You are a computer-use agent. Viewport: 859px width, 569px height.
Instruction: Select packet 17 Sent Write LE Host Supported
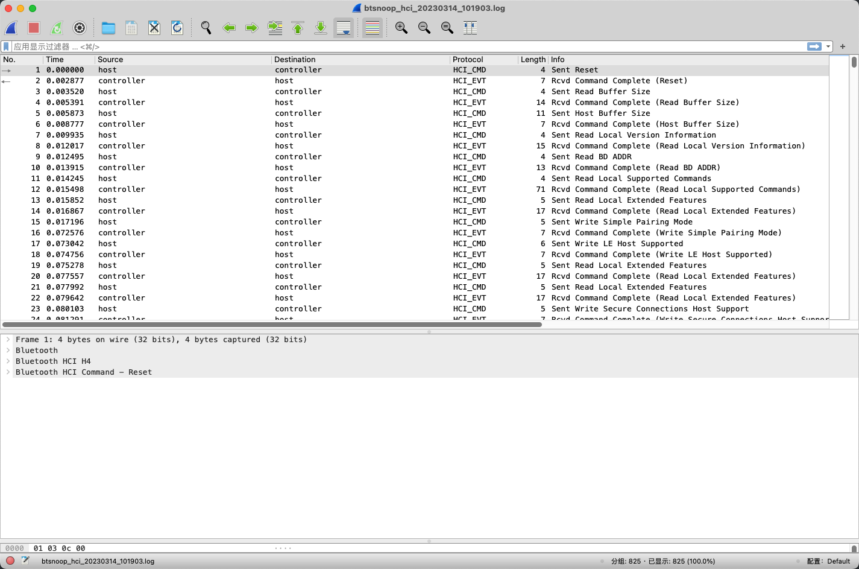415,244
